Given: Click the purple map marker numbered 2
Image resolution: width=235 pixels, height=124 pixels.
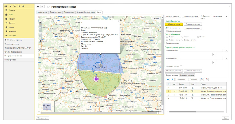Looking at the screenshot, I should pos(96,79).
